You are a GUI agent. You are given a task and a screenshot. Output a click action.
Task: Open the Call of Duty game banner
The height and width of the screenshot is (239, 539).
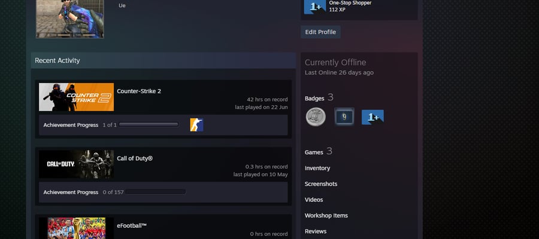coord(76,164)
